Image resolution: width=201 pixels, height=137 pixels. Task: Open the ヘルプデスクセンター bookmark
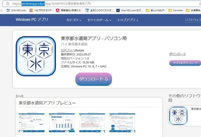click(41, 10)
